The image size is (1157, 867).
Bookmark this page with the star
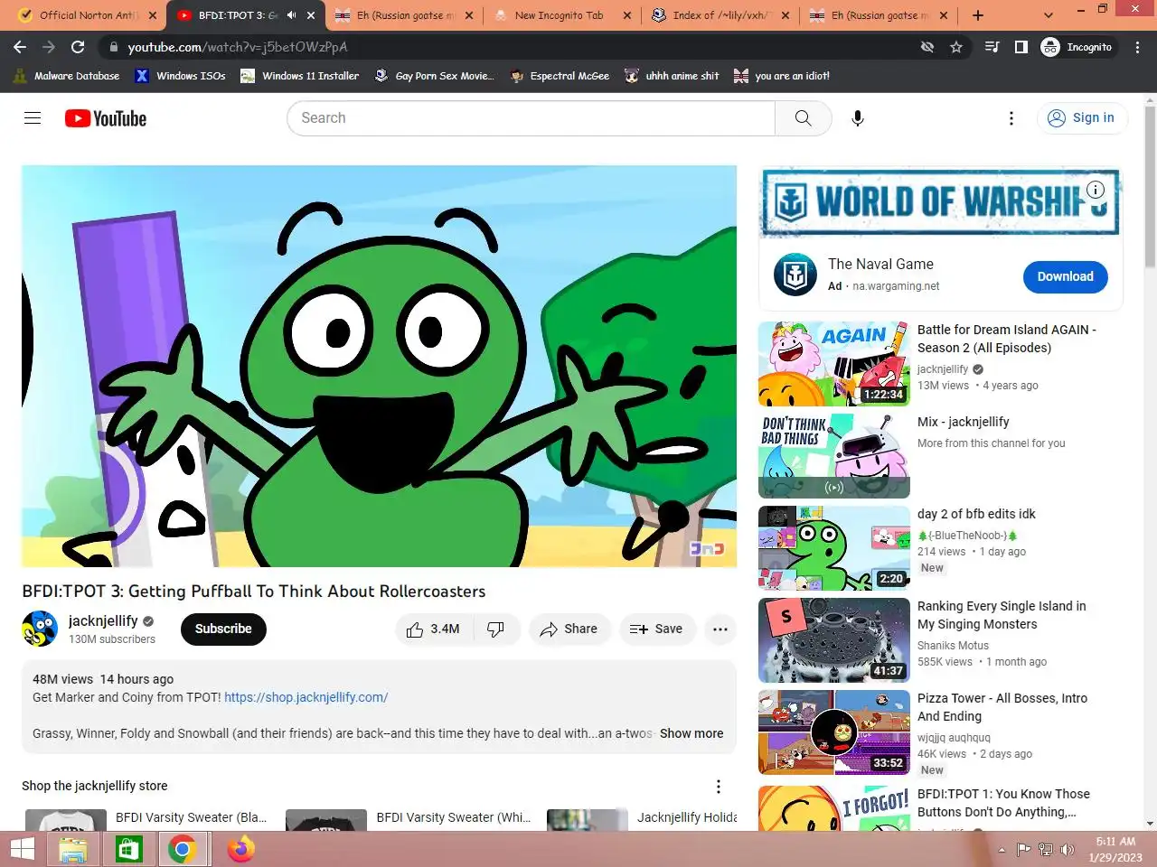pos(956,47)
